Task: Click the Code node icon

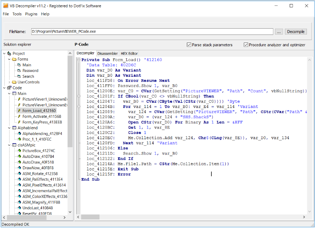Action: (9, 88)
